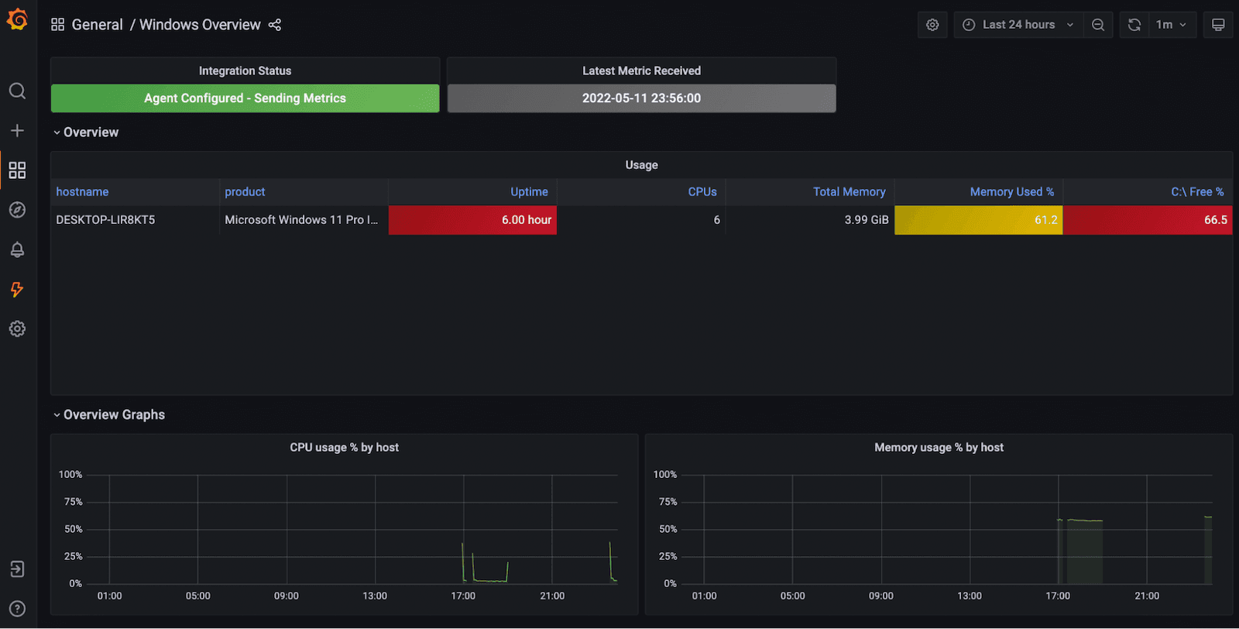Image resolution: width=1239 pixels, height=629 pixels.
Task: Refresh the dashboard now
Action: coord(1134,25)
